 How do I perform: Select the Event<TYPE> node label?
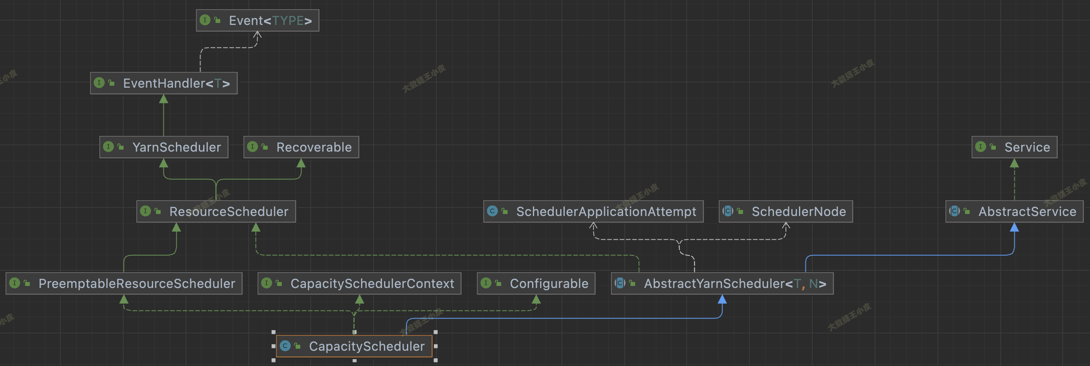[x=270, y=20]
